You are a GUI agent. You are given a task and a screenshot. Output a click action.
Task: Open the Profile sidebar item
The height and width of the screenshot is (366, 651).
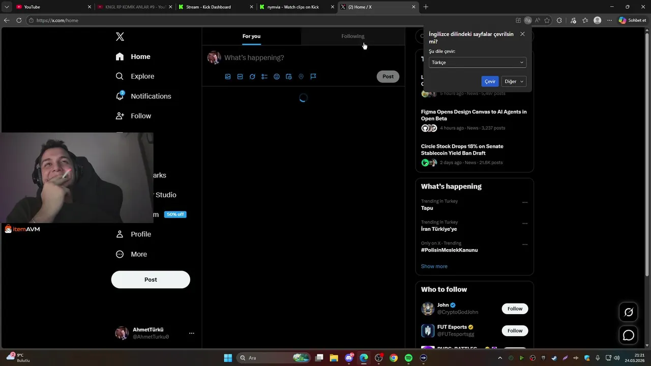[x=133, y=234]
